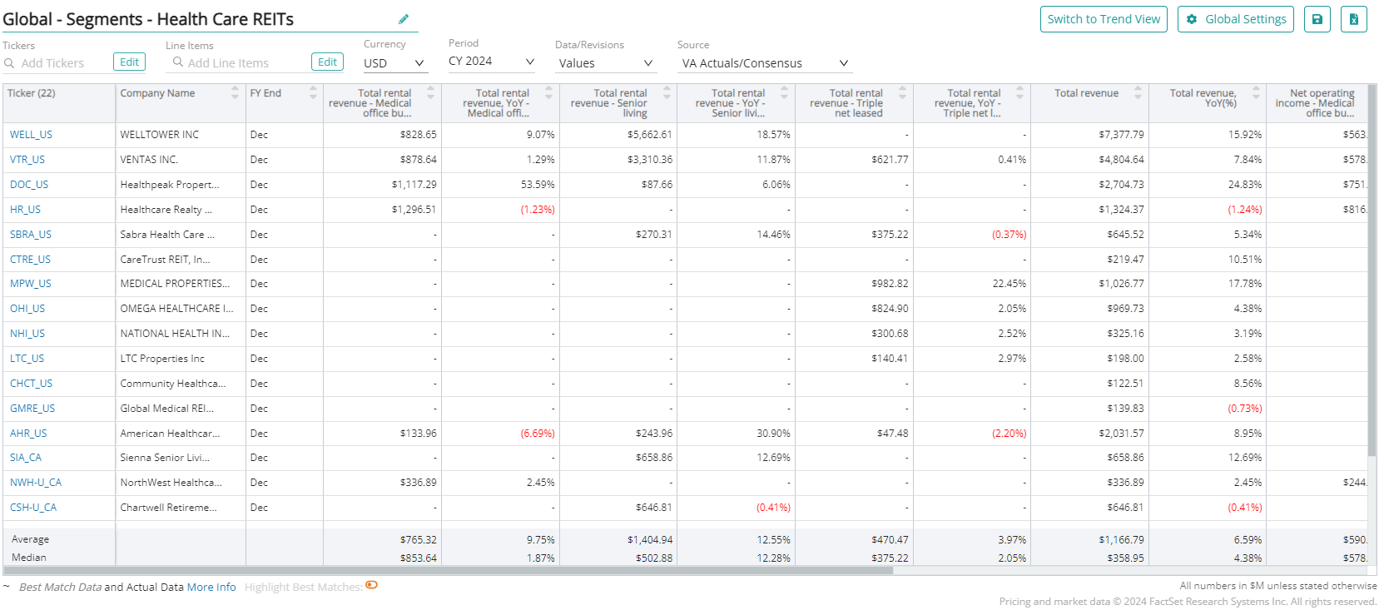
Task: Open NWH-U_CA ticker link
Action: coord(36,483)
